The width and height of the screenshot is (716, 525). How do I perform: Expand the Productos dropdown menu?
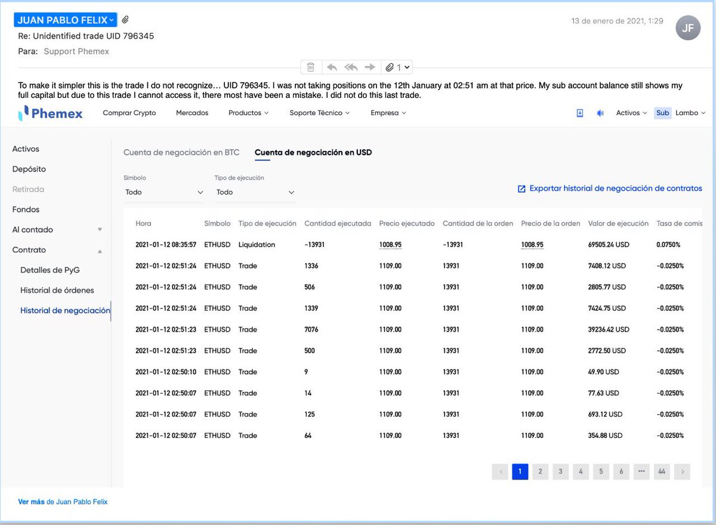248,113
